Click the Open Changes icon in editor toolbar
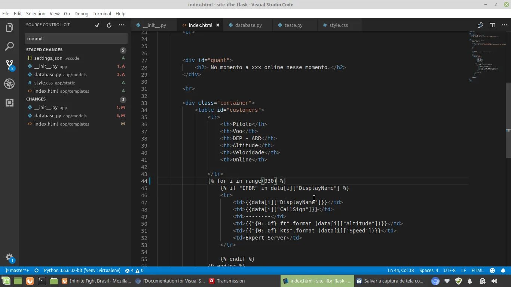Image resolution: width=511 pixels, height=287 pixels. point(480,25)
